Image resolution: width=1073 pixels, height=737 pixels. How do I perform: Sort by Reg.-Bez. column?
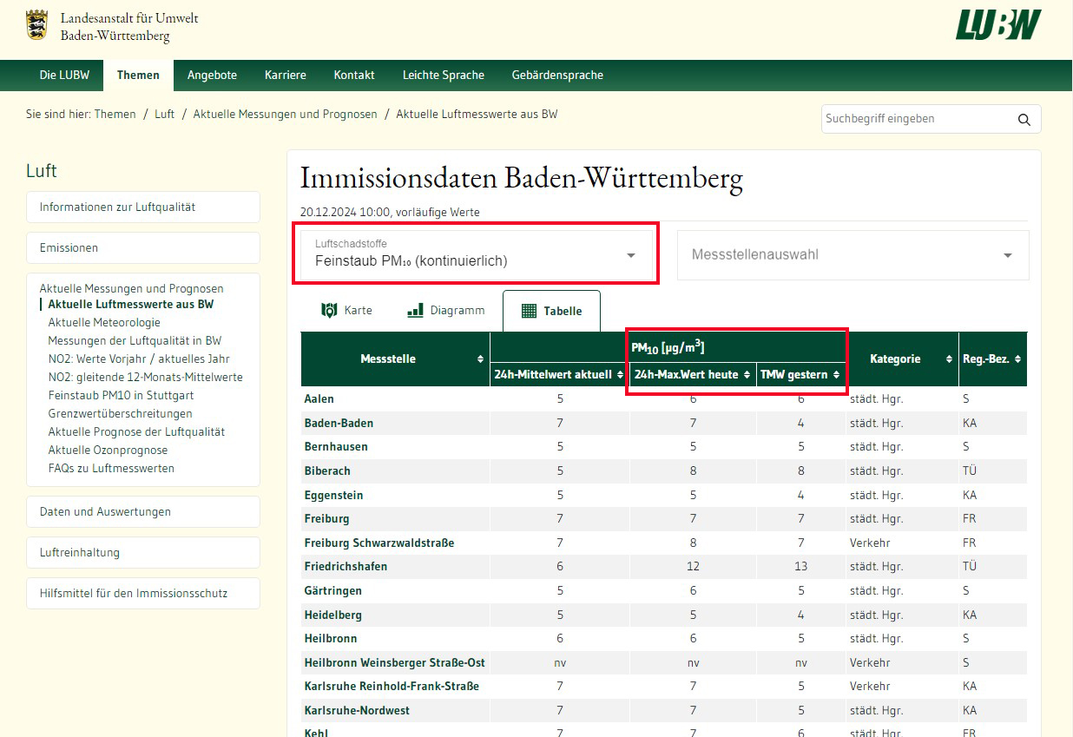click(1017, 359)
